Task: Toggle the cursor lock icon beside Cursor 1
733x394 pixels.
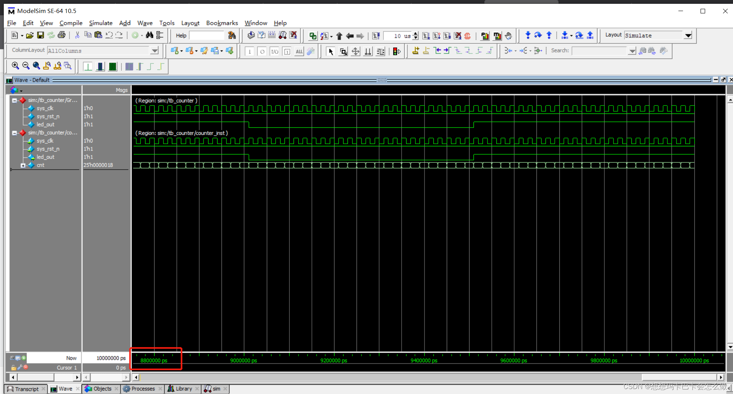Action: (x=14, y=367)
